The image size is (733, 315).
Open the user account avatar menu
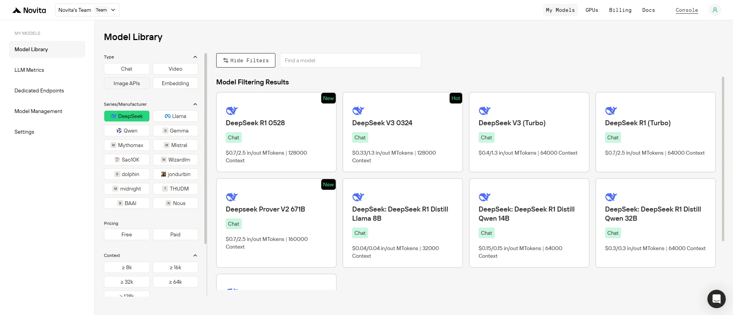[x=715, y=10]
